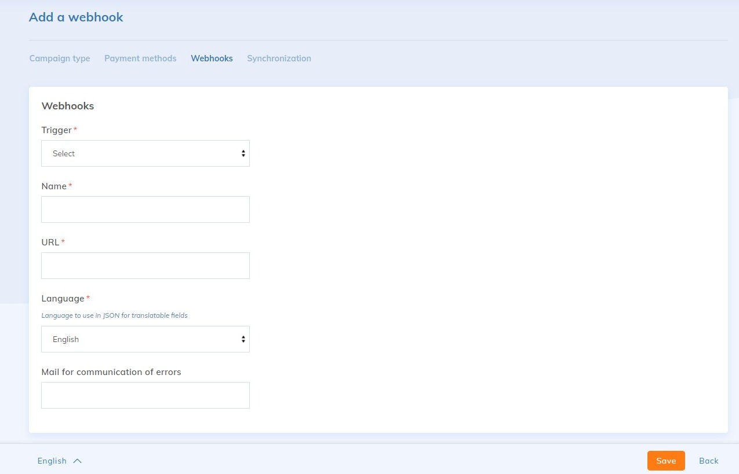Viewport: 739px width, 474px height.
Task: Click the Back button
Action: click(708, 461)
